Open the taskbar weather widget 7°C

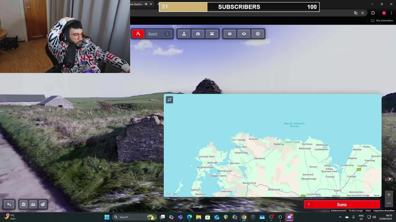coord(10,217)
